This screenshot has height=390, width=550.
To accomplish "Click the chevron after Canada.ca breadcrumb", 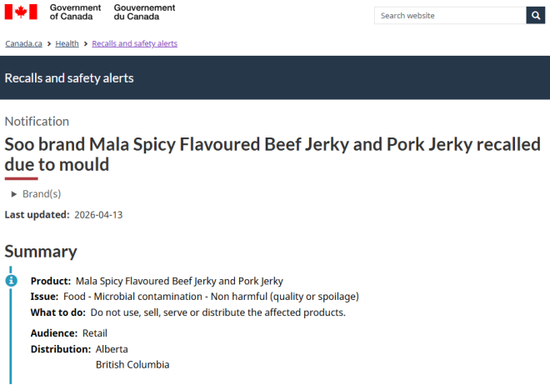I will click(50, 43).
